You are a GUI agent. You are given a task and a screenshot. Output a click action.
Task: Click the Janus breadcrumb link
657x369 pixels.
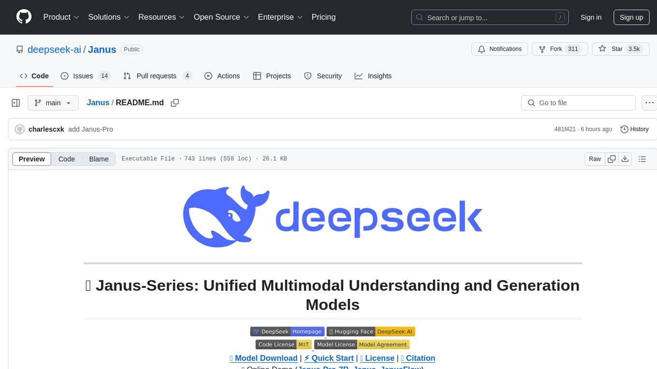tap(98, 103)
